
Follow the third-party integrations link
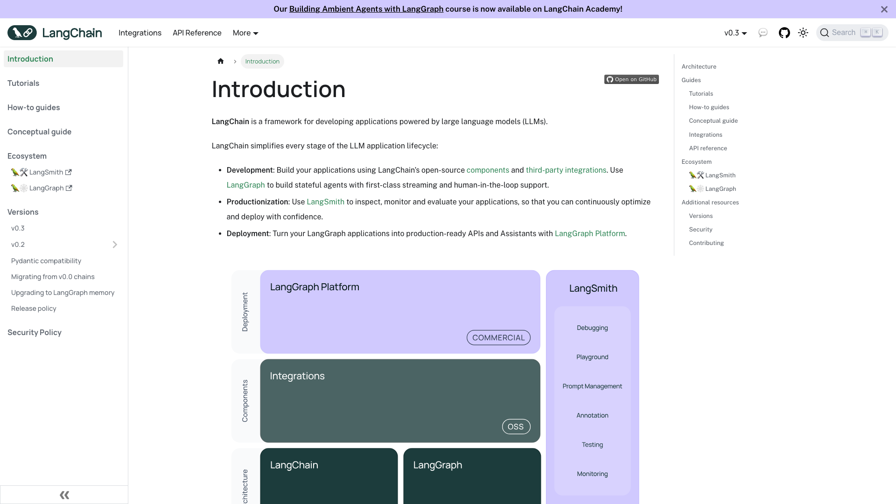click(x=566, y=170)
